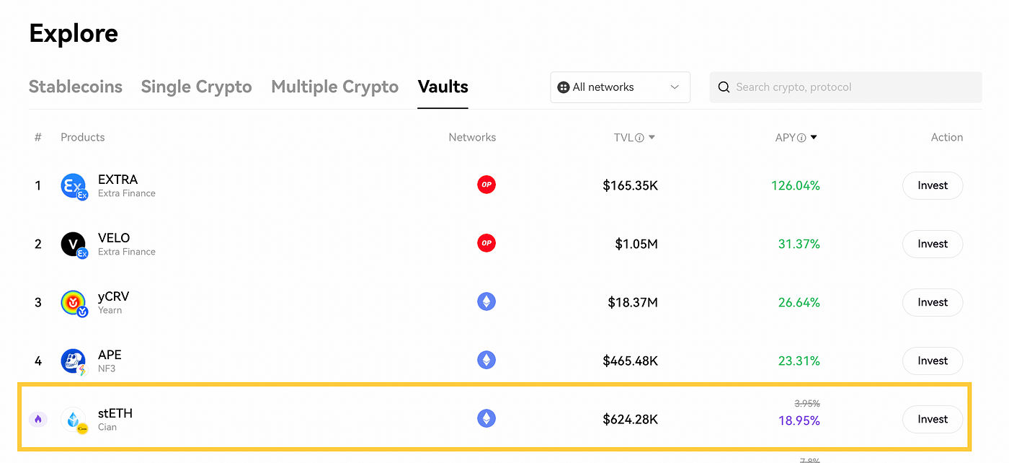Viewport: 1009px width, 463px height.
Task: Click the Ethereum network icon for yCRV
Action: [486, 301]
